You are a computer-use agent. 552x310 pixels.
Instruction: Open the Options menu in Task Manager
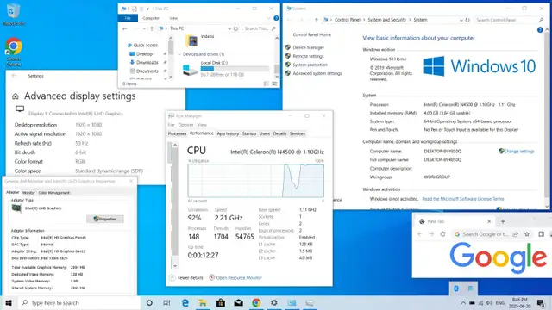point(185,125)
